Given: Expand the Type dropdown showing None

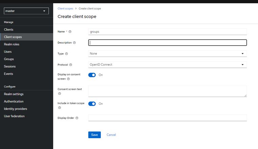Looking at the screenshot, I should point(167,54).
